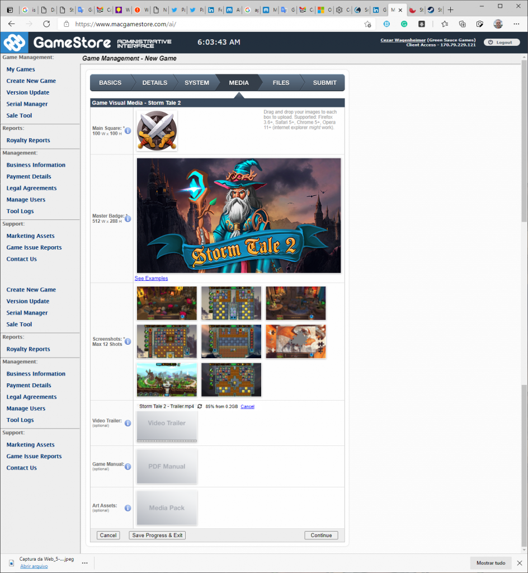528x573 pixels.
Task: Cancel the Storm Tale 2 trailer upload
Action: (x=247, y=407)
